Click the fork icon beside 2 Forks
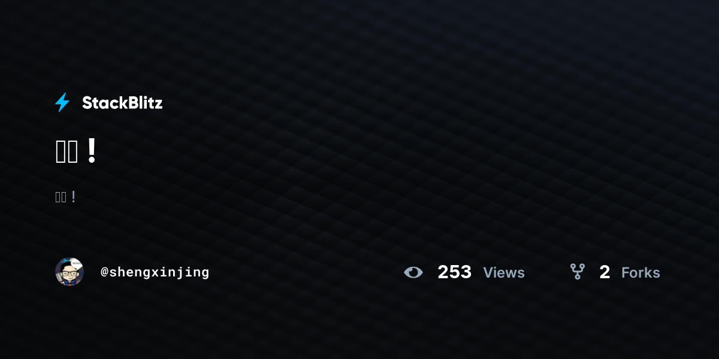Screen dimensions: 719x359 [x=578, y=272]
